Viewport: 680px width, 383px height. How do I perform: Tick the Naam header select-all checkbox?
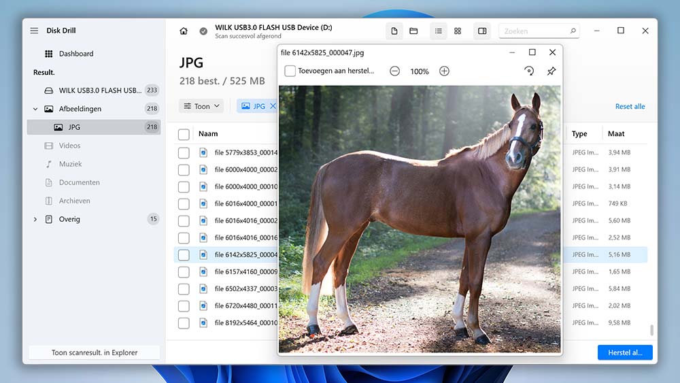point(184,135)
